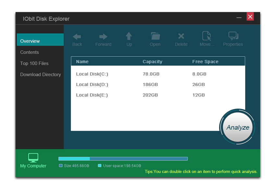Viewport: 276px width, 194px height.
Task: Click the 202GB capacity value
Action: point(150,95)
